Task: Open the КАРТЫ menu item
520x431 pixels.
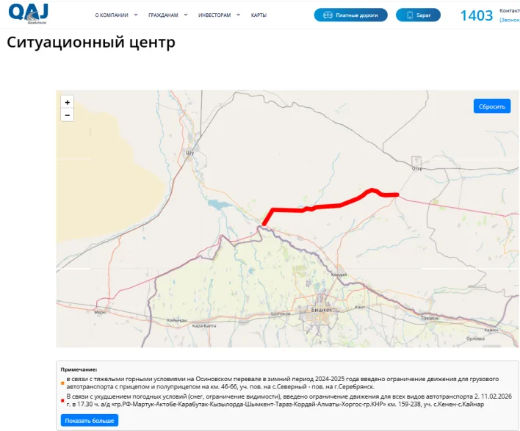Action: (259, 15)
